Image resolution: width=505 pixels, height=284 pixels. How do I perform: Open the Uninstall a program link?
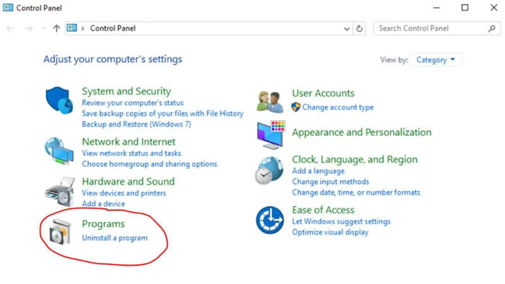pyautogui.click(x=115, y=238)
